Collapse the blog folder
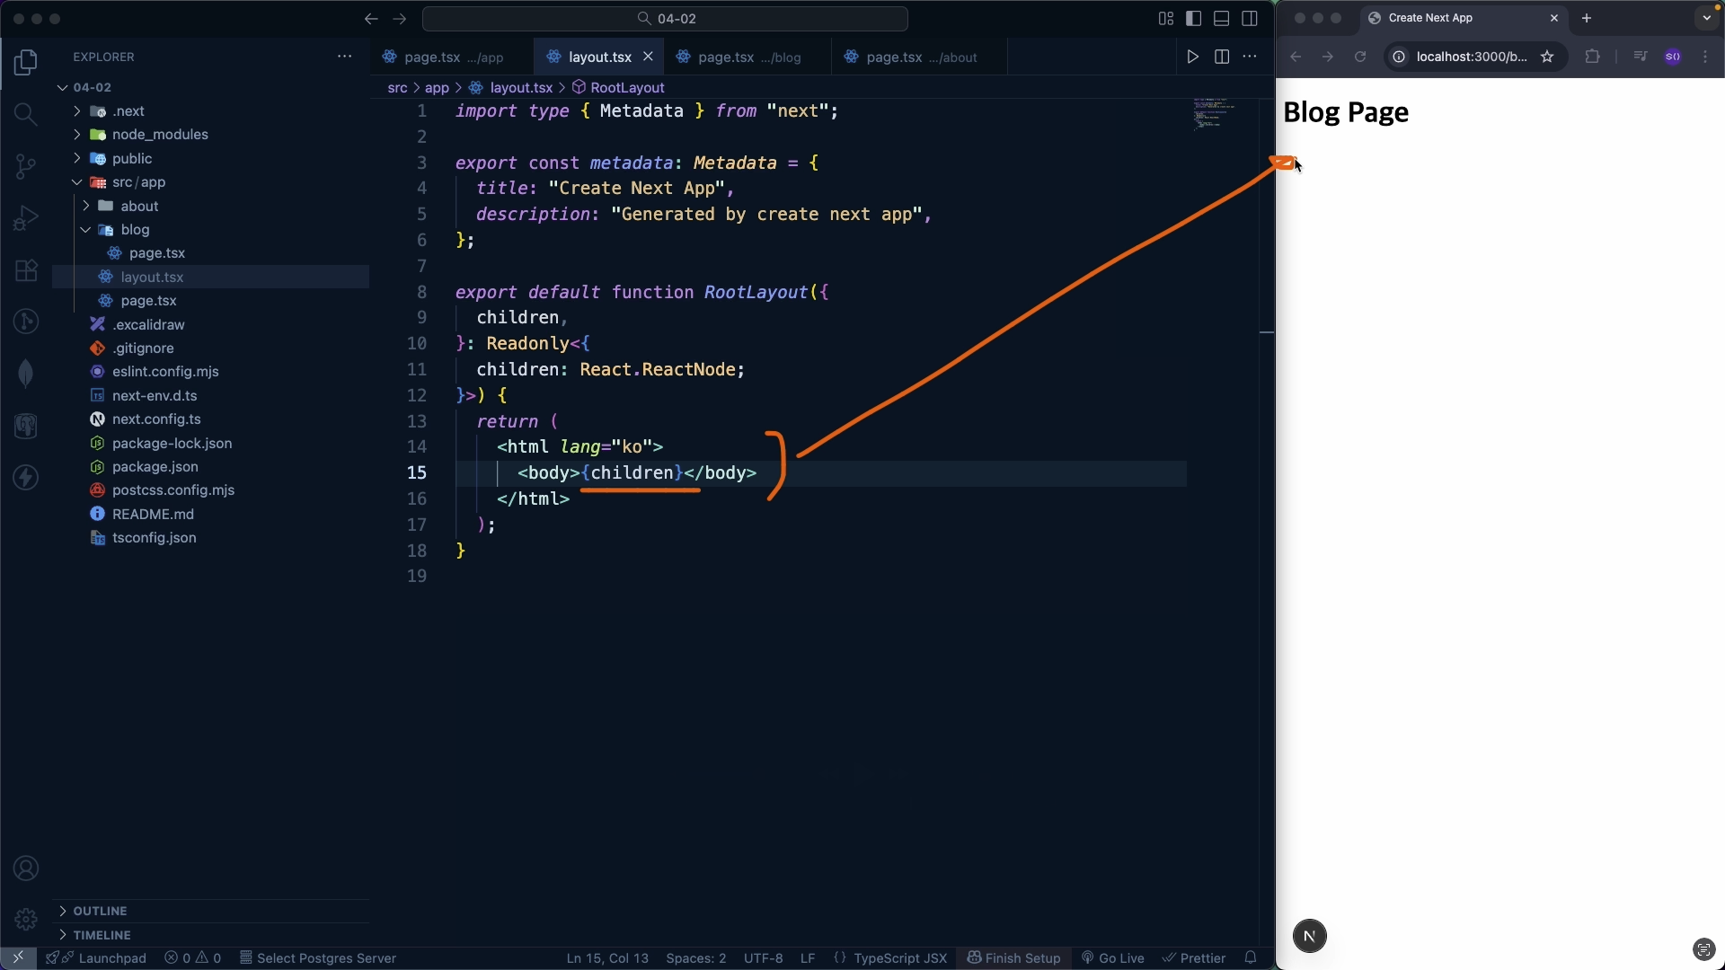 (135, 230)
